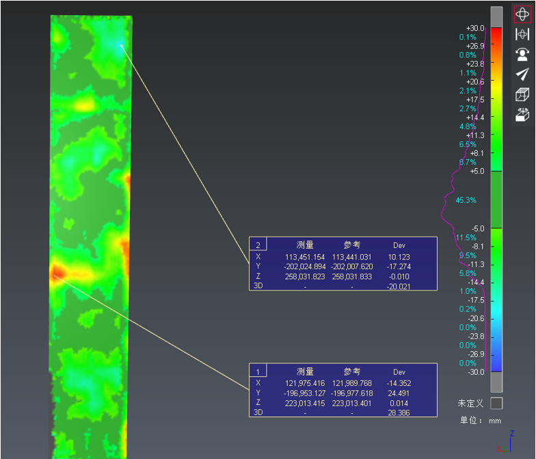Click the red top segment of color bar

coord(496,36)
